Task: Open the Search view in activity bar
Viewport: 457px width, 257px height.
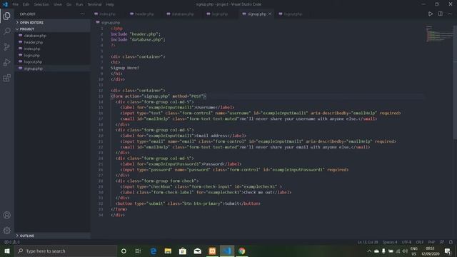Action: (6, 31)
